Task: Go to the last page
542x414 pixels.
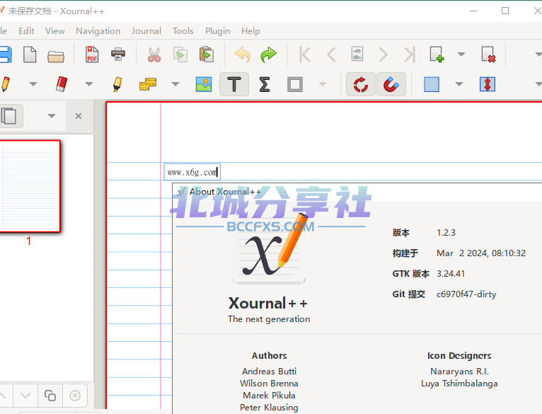Action: 409,54
